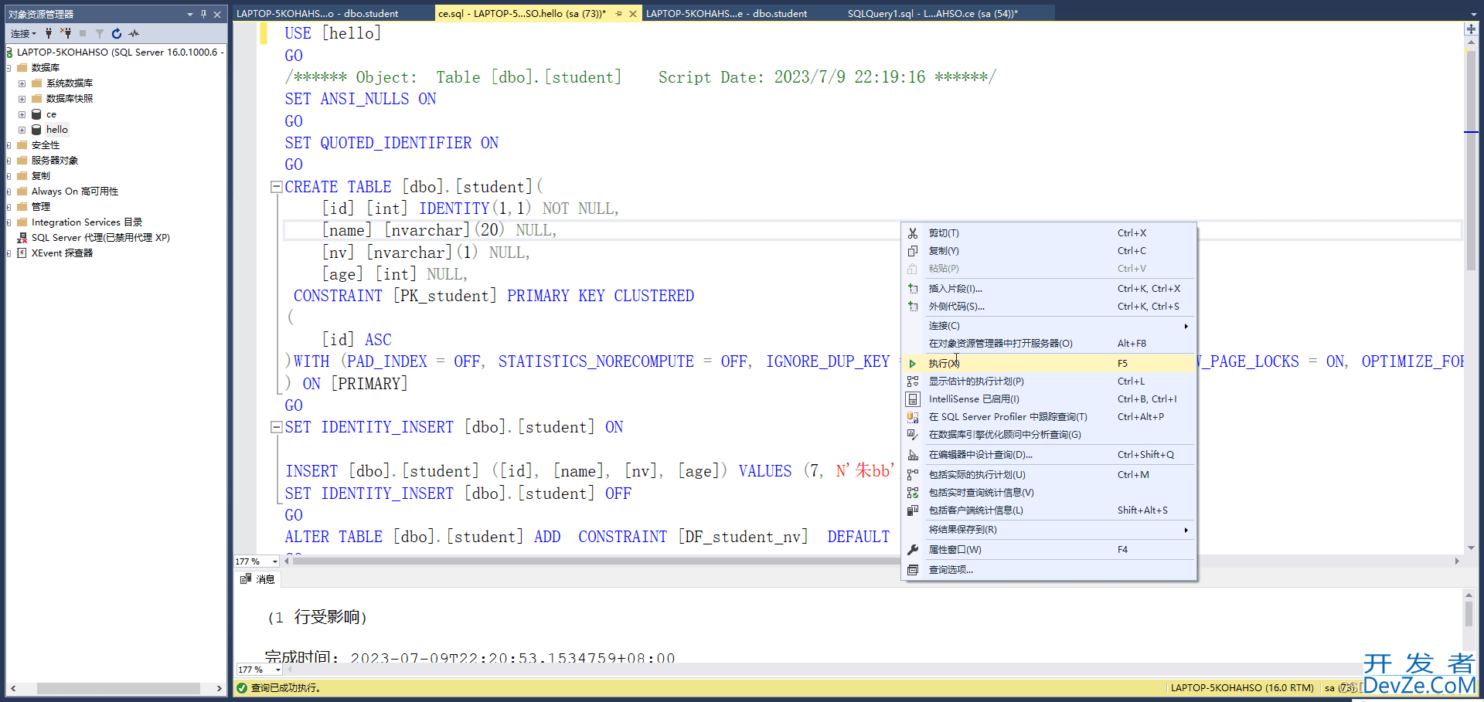This screenshot has height=702, width=1484.
Task: Toggle 包括实际的执行计划(U)
Action: pyautogui.click(x=1050, y=475)
